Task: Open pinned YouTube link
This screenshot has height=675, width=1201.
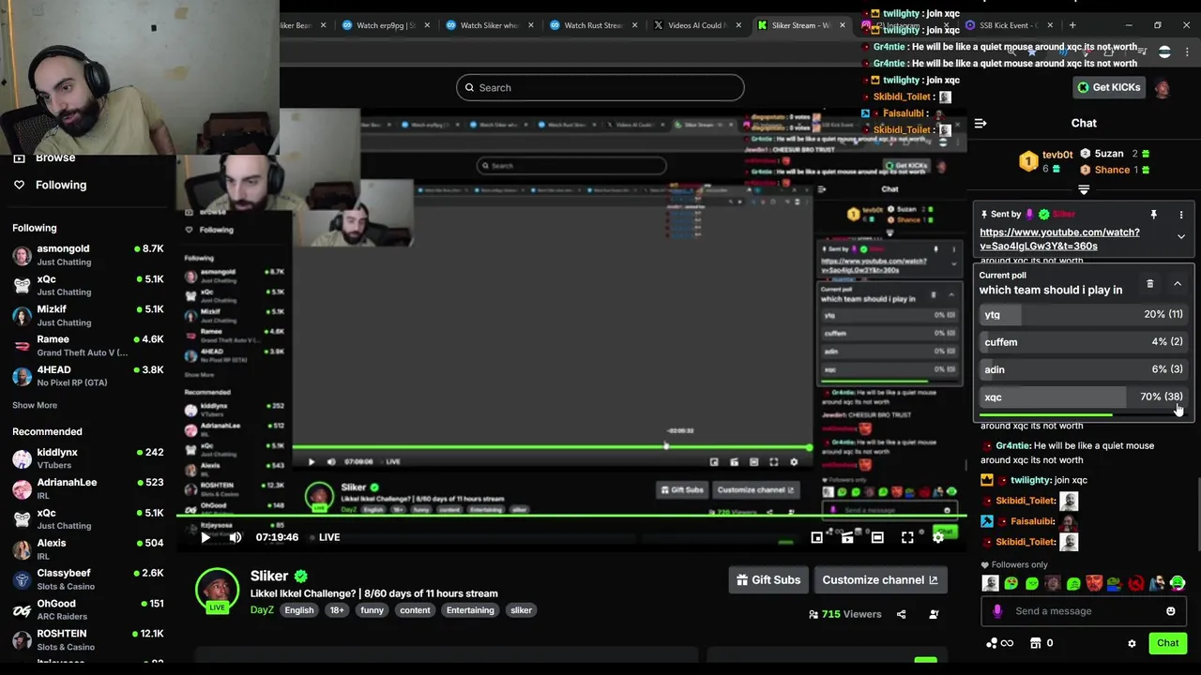Action: (x=1059, y=239)
